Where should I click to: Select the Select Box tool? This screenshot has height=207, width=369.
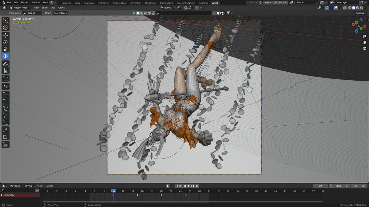(6, 21)
